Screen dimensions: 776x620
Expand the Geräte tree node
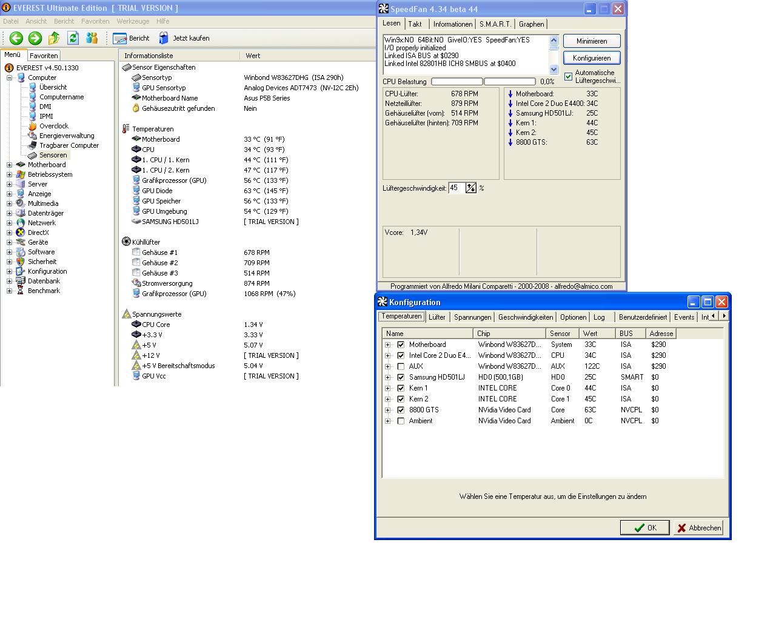pyautogui.click(x=9, y=242)
